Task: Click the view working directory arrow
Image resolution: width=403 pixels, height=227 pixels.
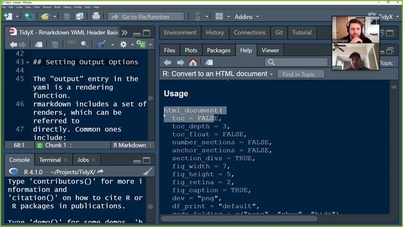Action: [x=101, y=172]
